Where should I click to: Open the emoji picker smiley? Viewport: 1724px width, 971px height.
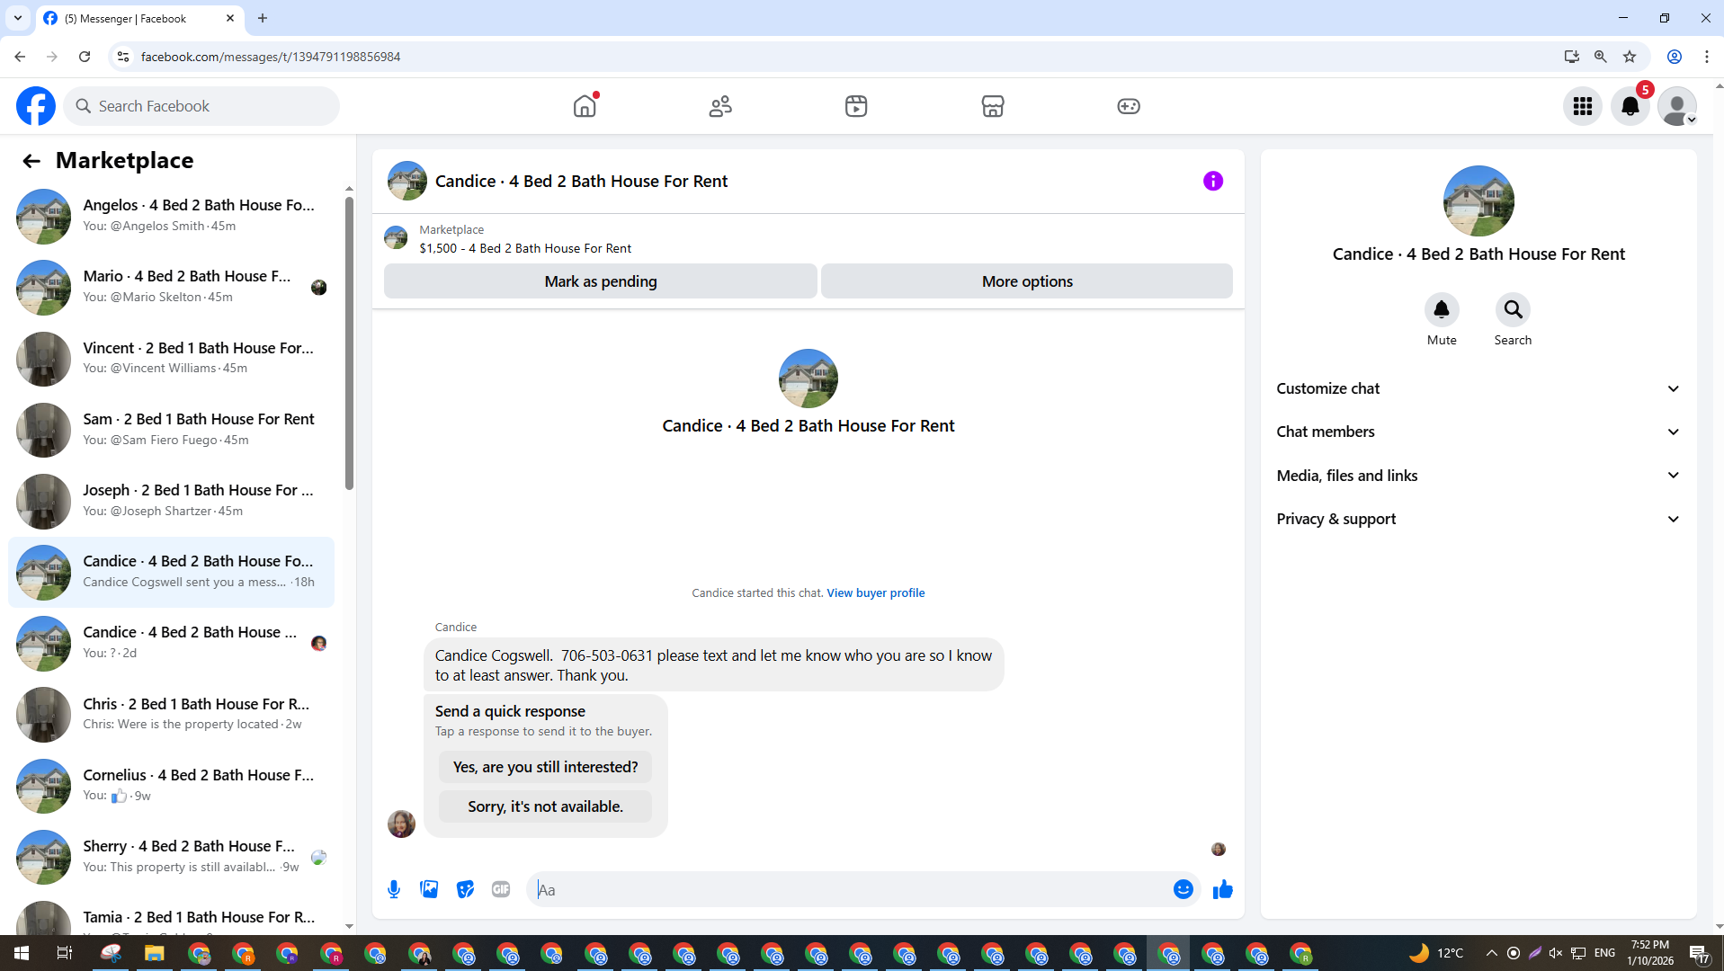coord(1184,890)
